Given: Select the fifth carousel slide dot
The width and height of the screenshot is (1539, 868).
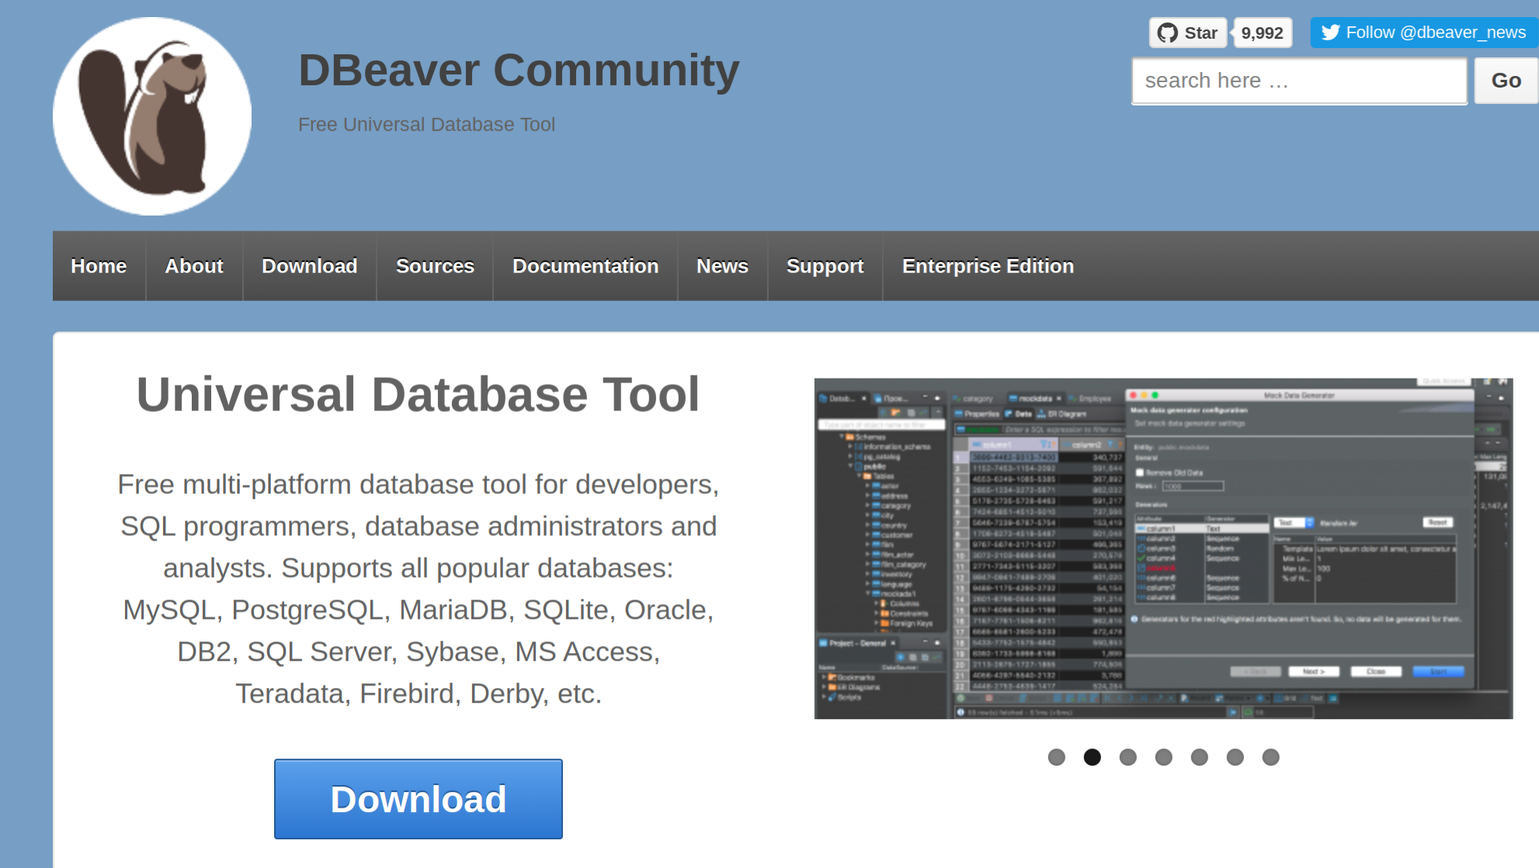Looking at the screenshot, I should tap(1199, 757).
